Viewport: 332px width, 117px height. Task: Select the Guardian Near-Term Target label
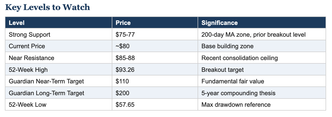pos(46,81)
